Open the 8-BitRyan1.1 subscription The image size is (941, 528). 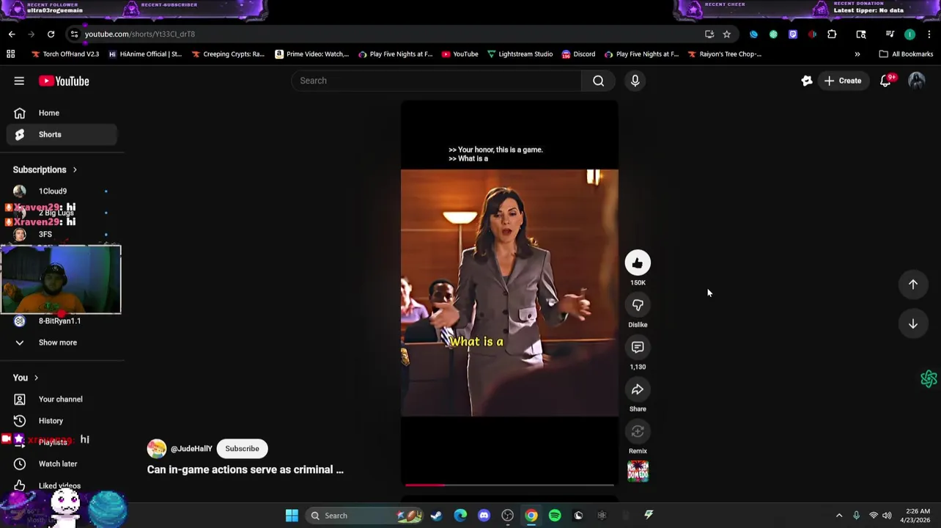click(x=62, y=320)
